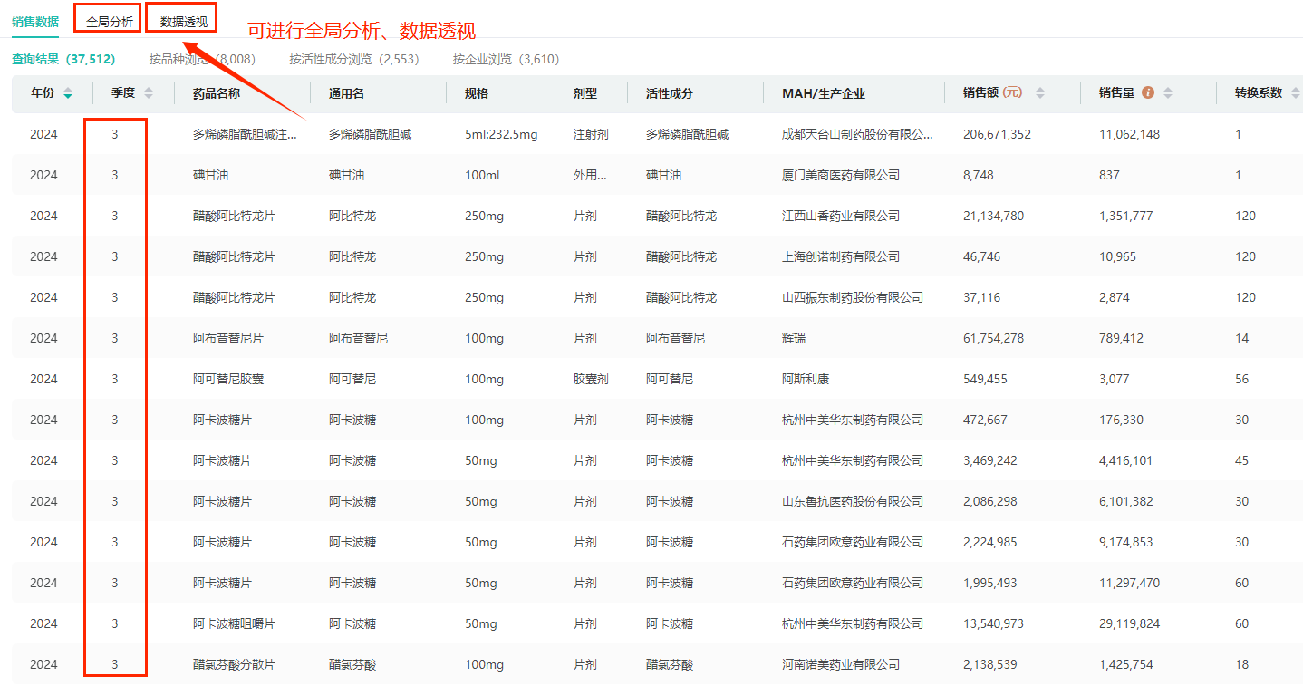Toggle the 销售额 unit (元) label
The height and width of the screenshot is (686, 1303).
point(1012,93)
